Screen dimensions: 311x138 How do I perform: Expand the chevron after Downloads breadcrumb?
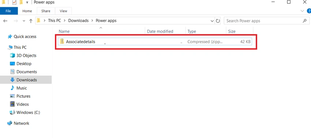(x=92, y=20)
